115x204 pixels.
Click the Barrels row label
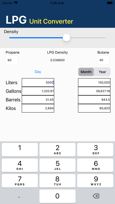pos(13,100)
